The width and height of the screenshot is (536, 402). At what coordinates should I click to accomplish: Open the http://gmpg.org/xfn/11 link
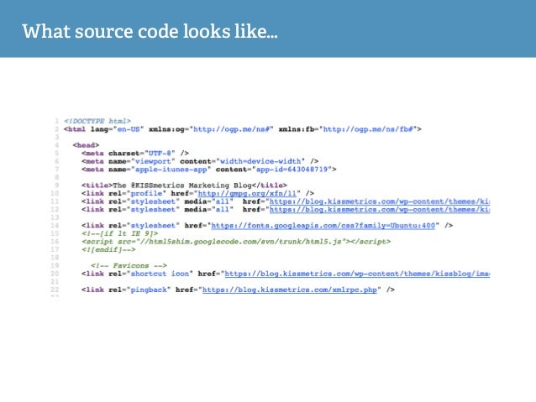coord(247,193)
